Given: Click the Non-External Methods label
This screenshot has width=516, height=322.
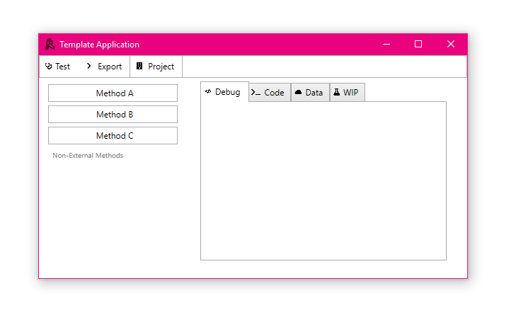Looking at the screenshot, I should [88, 156].
